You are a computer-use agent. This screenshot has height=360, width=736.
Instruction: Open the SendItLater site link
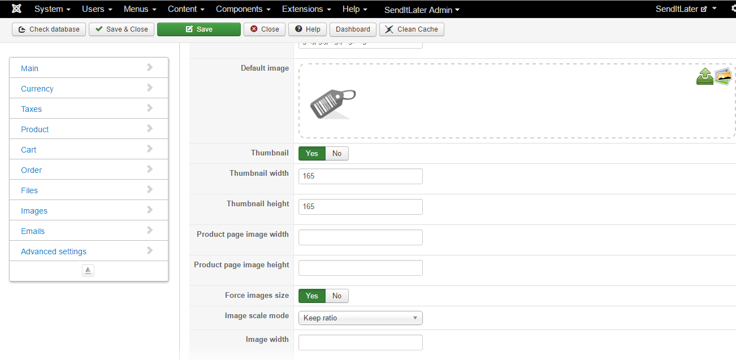click(681, 9)
